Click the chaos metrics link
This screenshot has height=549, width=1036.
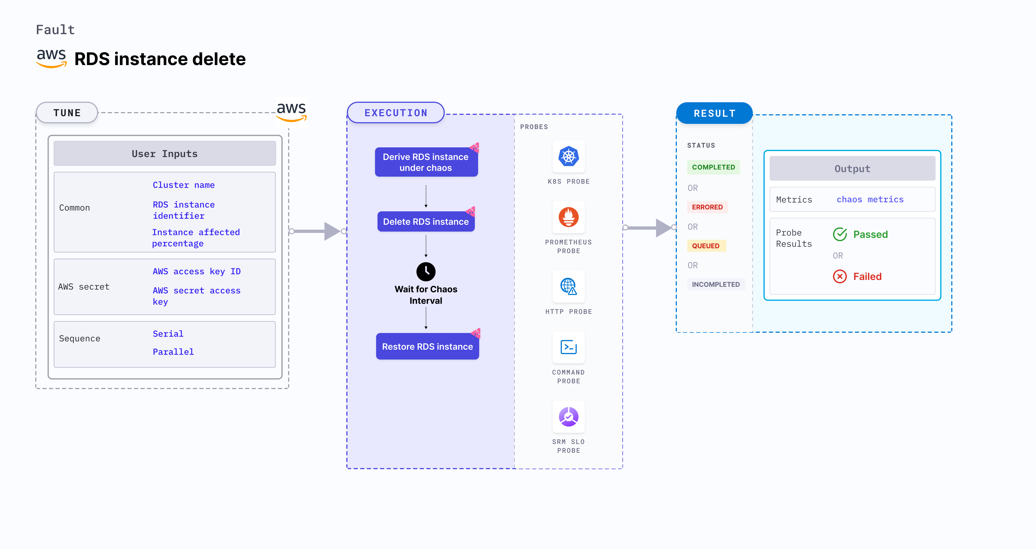[x=870, y=200]
